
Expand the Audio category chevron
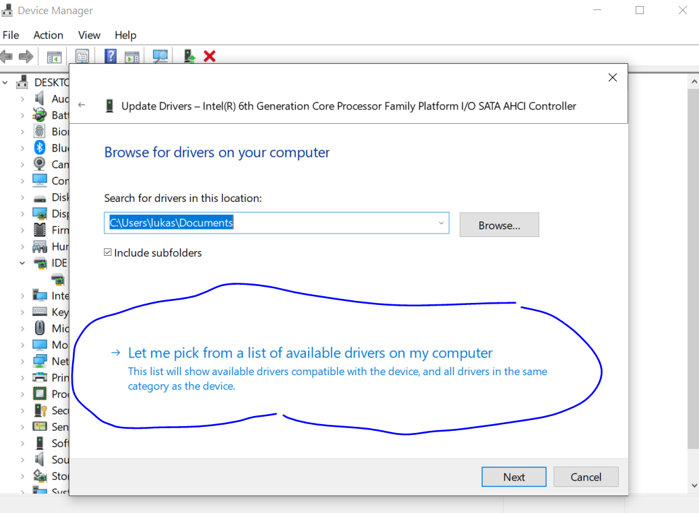point(22,99)
